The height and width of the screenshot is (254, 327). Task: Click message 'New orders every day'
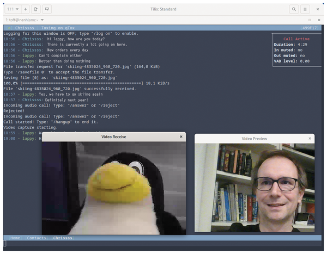point(68,50)
